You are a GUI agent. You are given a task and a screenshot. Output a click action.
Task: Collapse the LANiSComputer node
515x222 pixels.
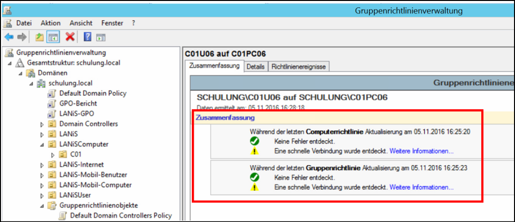(43, 145)
